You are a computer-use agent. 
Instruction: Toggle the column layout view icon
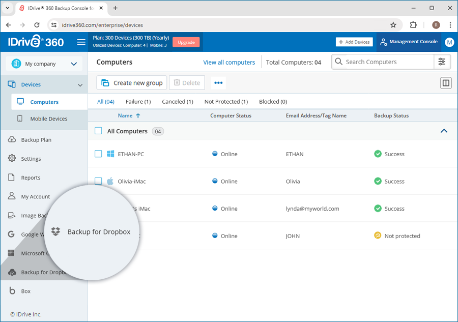446,83
